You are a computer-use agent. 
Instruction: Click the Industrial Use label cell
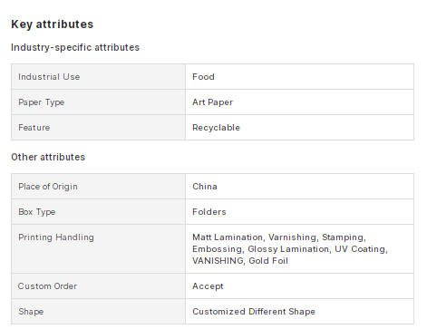tap(98, 77)
